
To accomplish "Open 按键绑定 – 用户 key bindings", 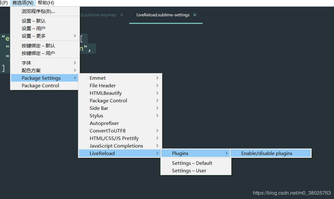I will [45, 53].
